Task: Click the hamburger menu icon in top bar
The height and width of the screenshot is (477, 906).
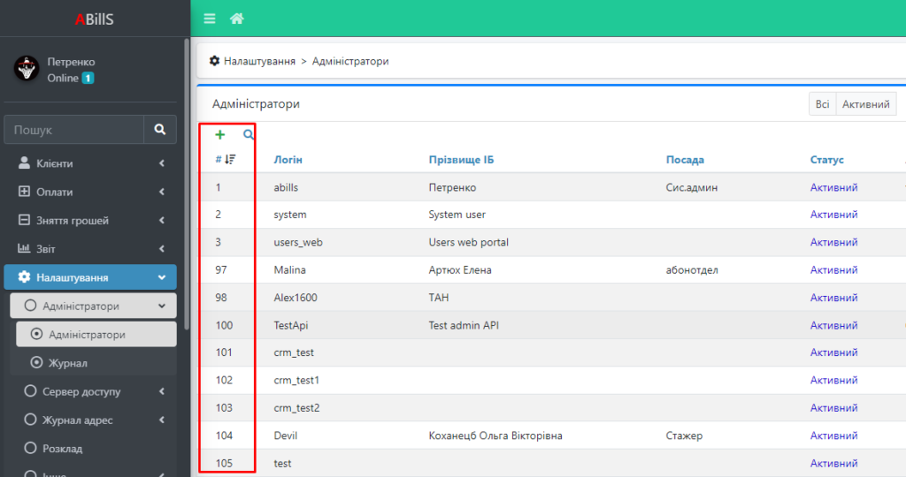Action: [210, 19]
